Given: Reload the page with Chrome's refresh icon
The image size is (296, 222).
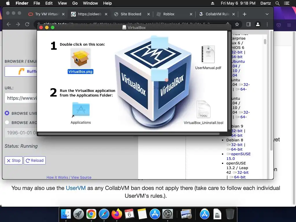Looking at the screenshot, I should click(x=27, y=24).
